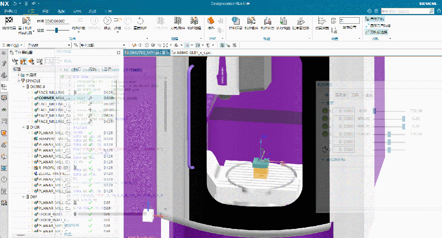Toggle the first Show Tool Path option

[374, 19]
